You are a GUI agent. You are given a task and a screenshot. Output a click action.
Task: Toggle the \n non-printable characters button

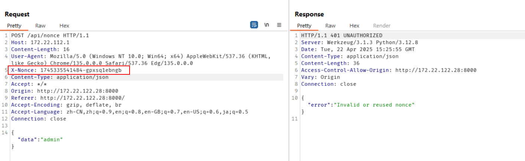pos(267,25)
